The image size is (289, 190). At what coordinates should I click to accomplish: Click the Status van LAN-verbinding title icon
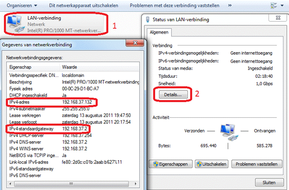(147, 20)
